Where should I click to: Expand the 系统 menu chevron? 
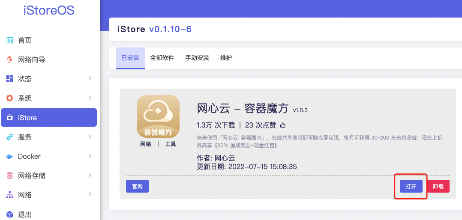click(90, 98)
